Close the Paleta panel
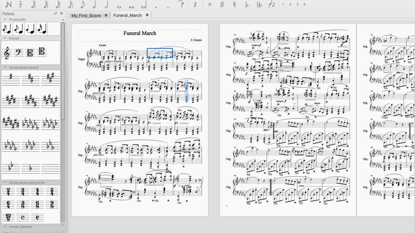Image resolution: width=415 pixels, height=233 pixels. point(62,13)
